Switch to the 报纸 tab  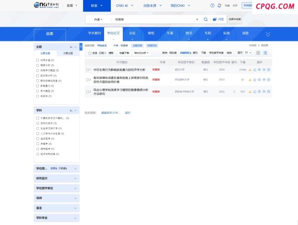[151, 33]
